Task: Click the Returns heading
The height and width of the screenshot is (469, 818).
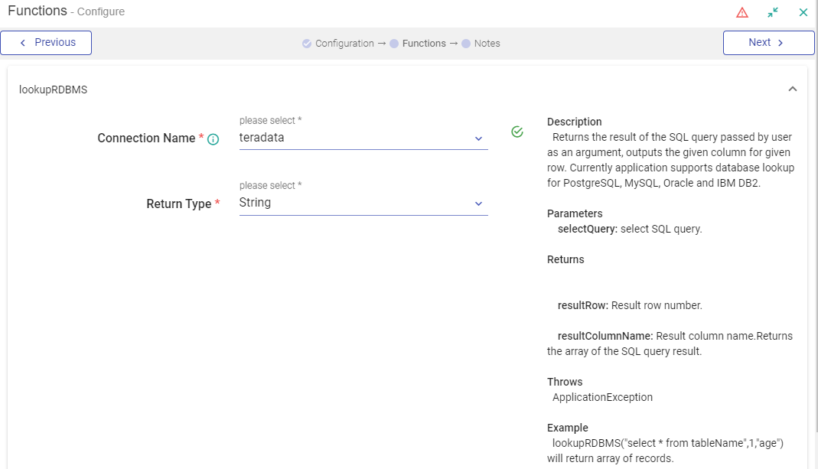Action: coord(565,259)
